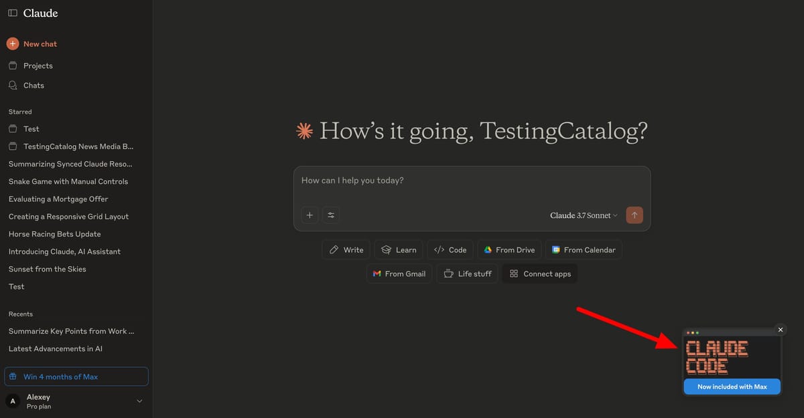Viewport: 804px width, 418px height.
Task: Open the search and tools settings icon
Action: tap(331, 215)
